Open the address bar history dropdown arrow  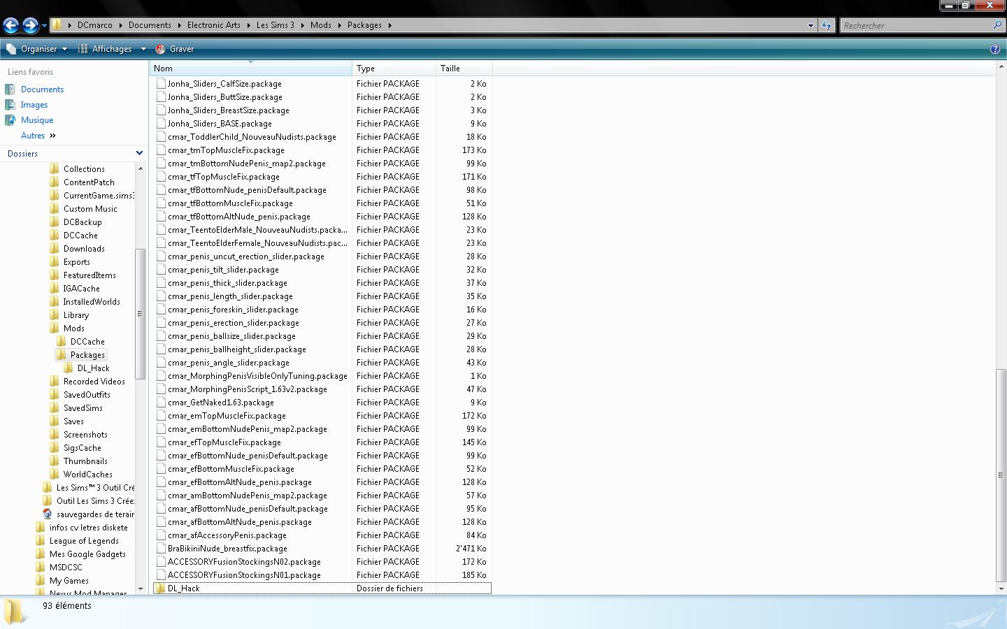click(x=810, y=25)
